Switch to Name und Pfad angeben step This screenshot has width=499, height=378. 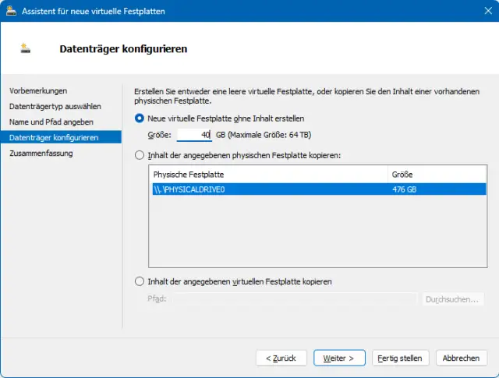(x=51, y=122)
